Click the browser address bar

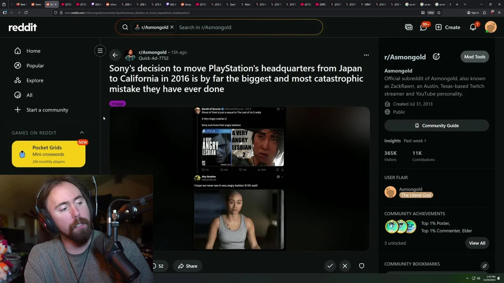point(236,13)
